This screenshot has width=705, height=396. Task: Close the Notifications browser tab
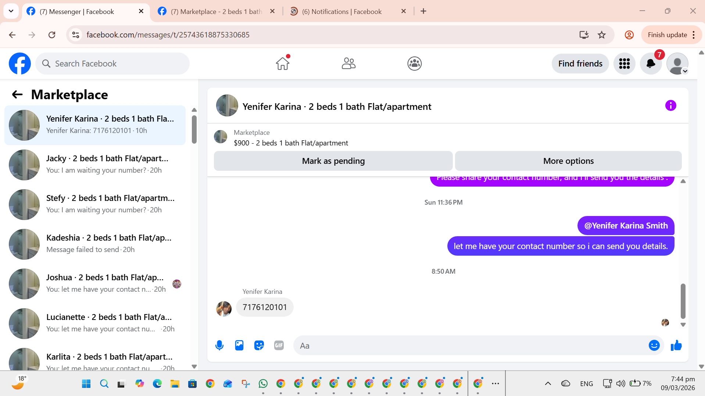pos(404,11)
